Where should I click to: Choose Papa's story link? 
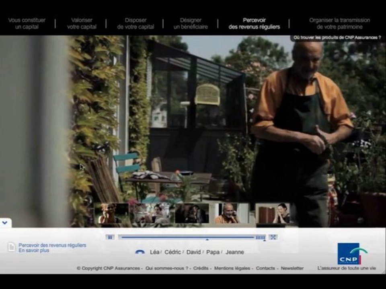(213, 252)
